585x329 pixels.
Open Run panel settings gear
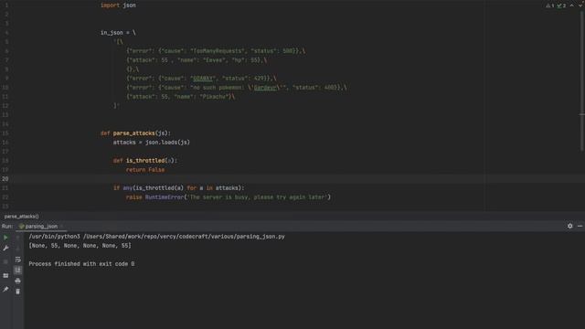point(569,226)
